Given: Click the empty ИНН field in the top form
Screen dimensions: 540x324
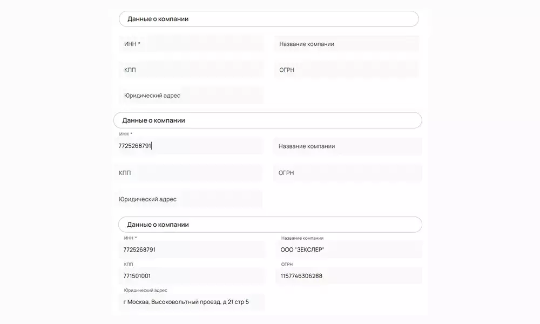Looking at the screenshot, I should coord(191,44).
